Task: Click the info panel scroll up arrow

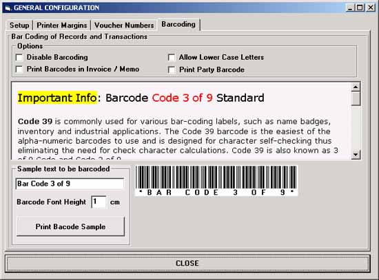Action: coord(356,87)
